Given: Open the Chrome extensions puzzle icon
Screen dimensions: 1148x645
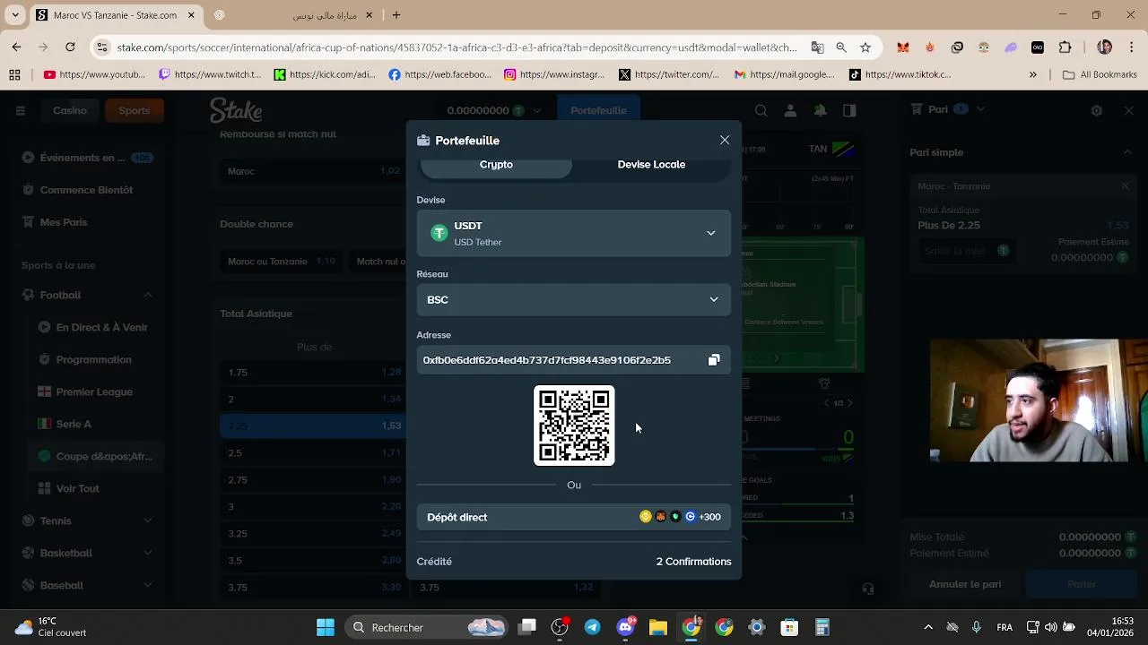Looking at the screenshot, I should 1065,47.
